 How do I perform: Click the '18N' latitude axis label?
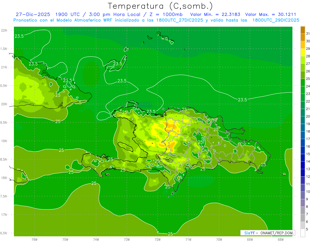[x=4, y=178]
